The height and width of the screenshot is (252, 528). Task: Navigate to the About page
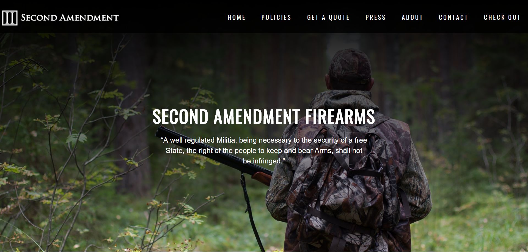click(x=412, y=18)
